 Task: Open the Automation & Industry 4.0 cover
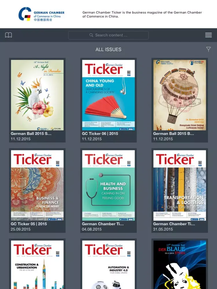tap(108, 264)
